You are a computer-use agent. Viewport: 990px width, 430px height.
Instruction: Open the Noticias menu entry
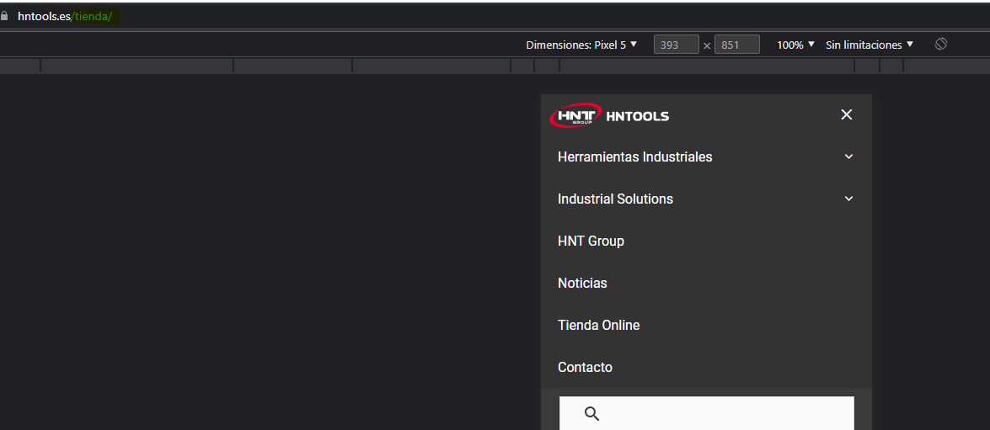pos(582,283)
